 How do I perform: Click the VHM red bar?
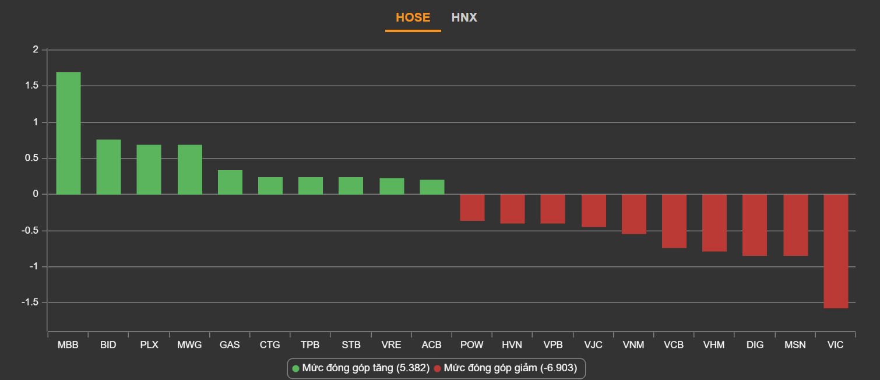tap(714, 223)
